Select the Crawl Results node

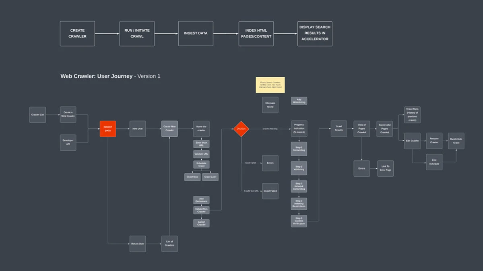339,128
